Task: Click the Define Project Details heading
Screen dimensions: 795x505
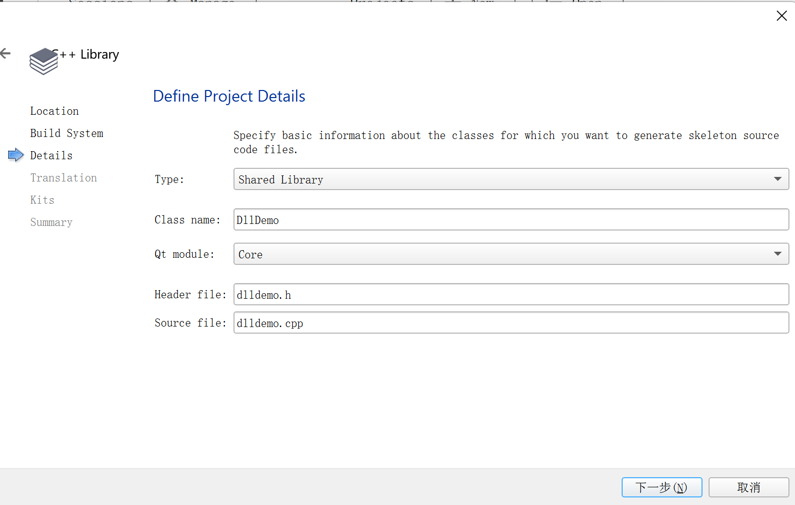Action: 229,96
